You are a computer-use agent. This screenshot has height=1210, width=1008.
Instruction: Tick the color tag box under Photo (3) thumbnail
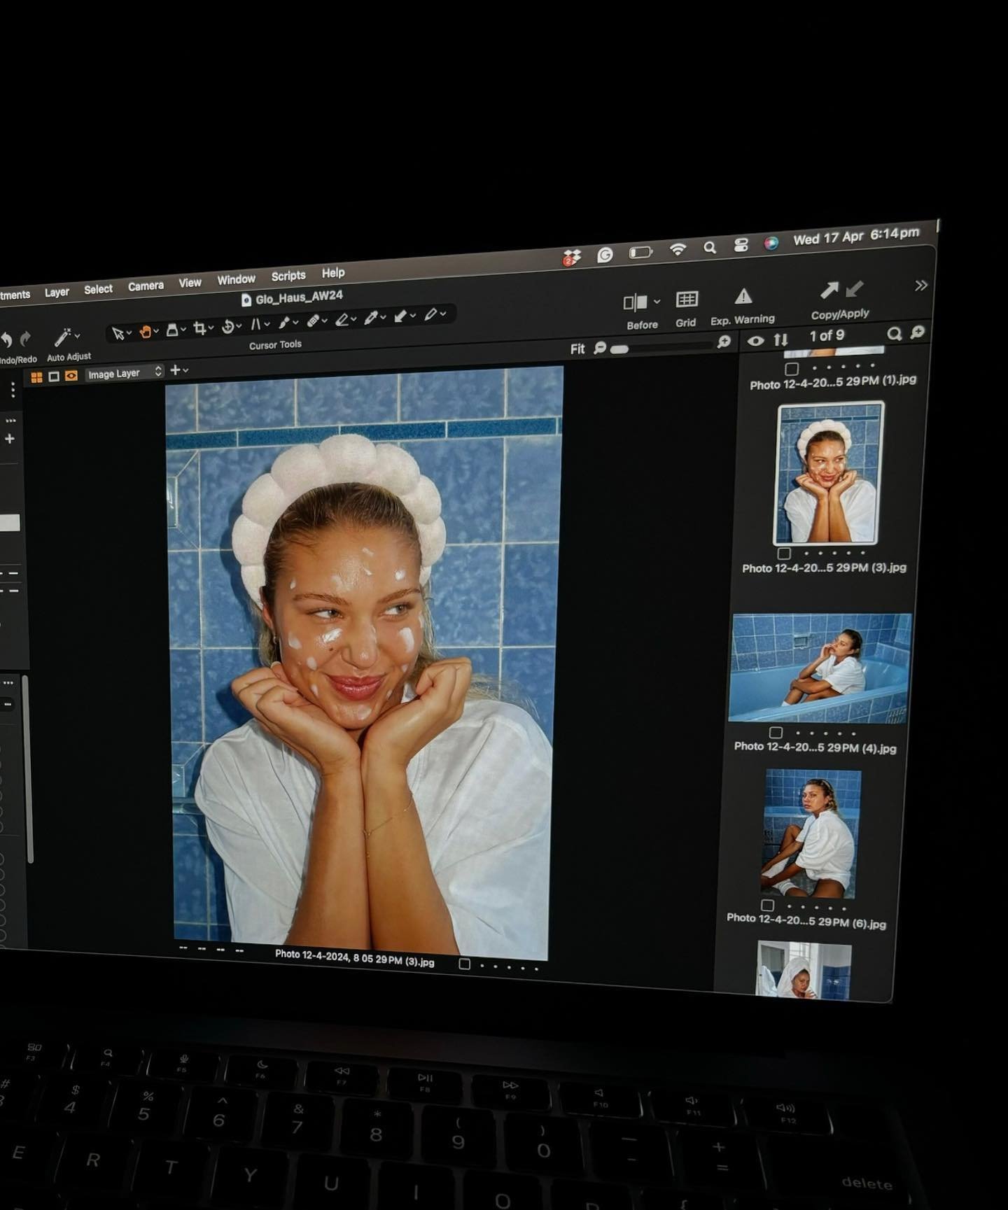pos(784,554)
